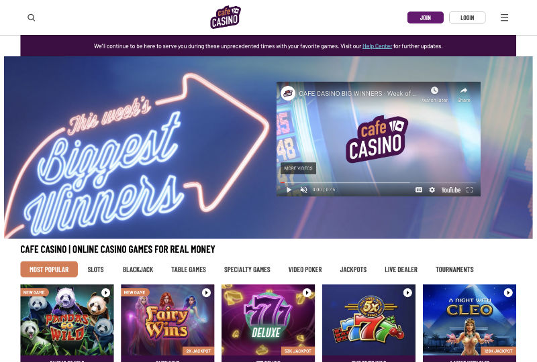Screen dimensions: 537x362
Task: Click the Watch later clock icon
Action: click(434, 90)
